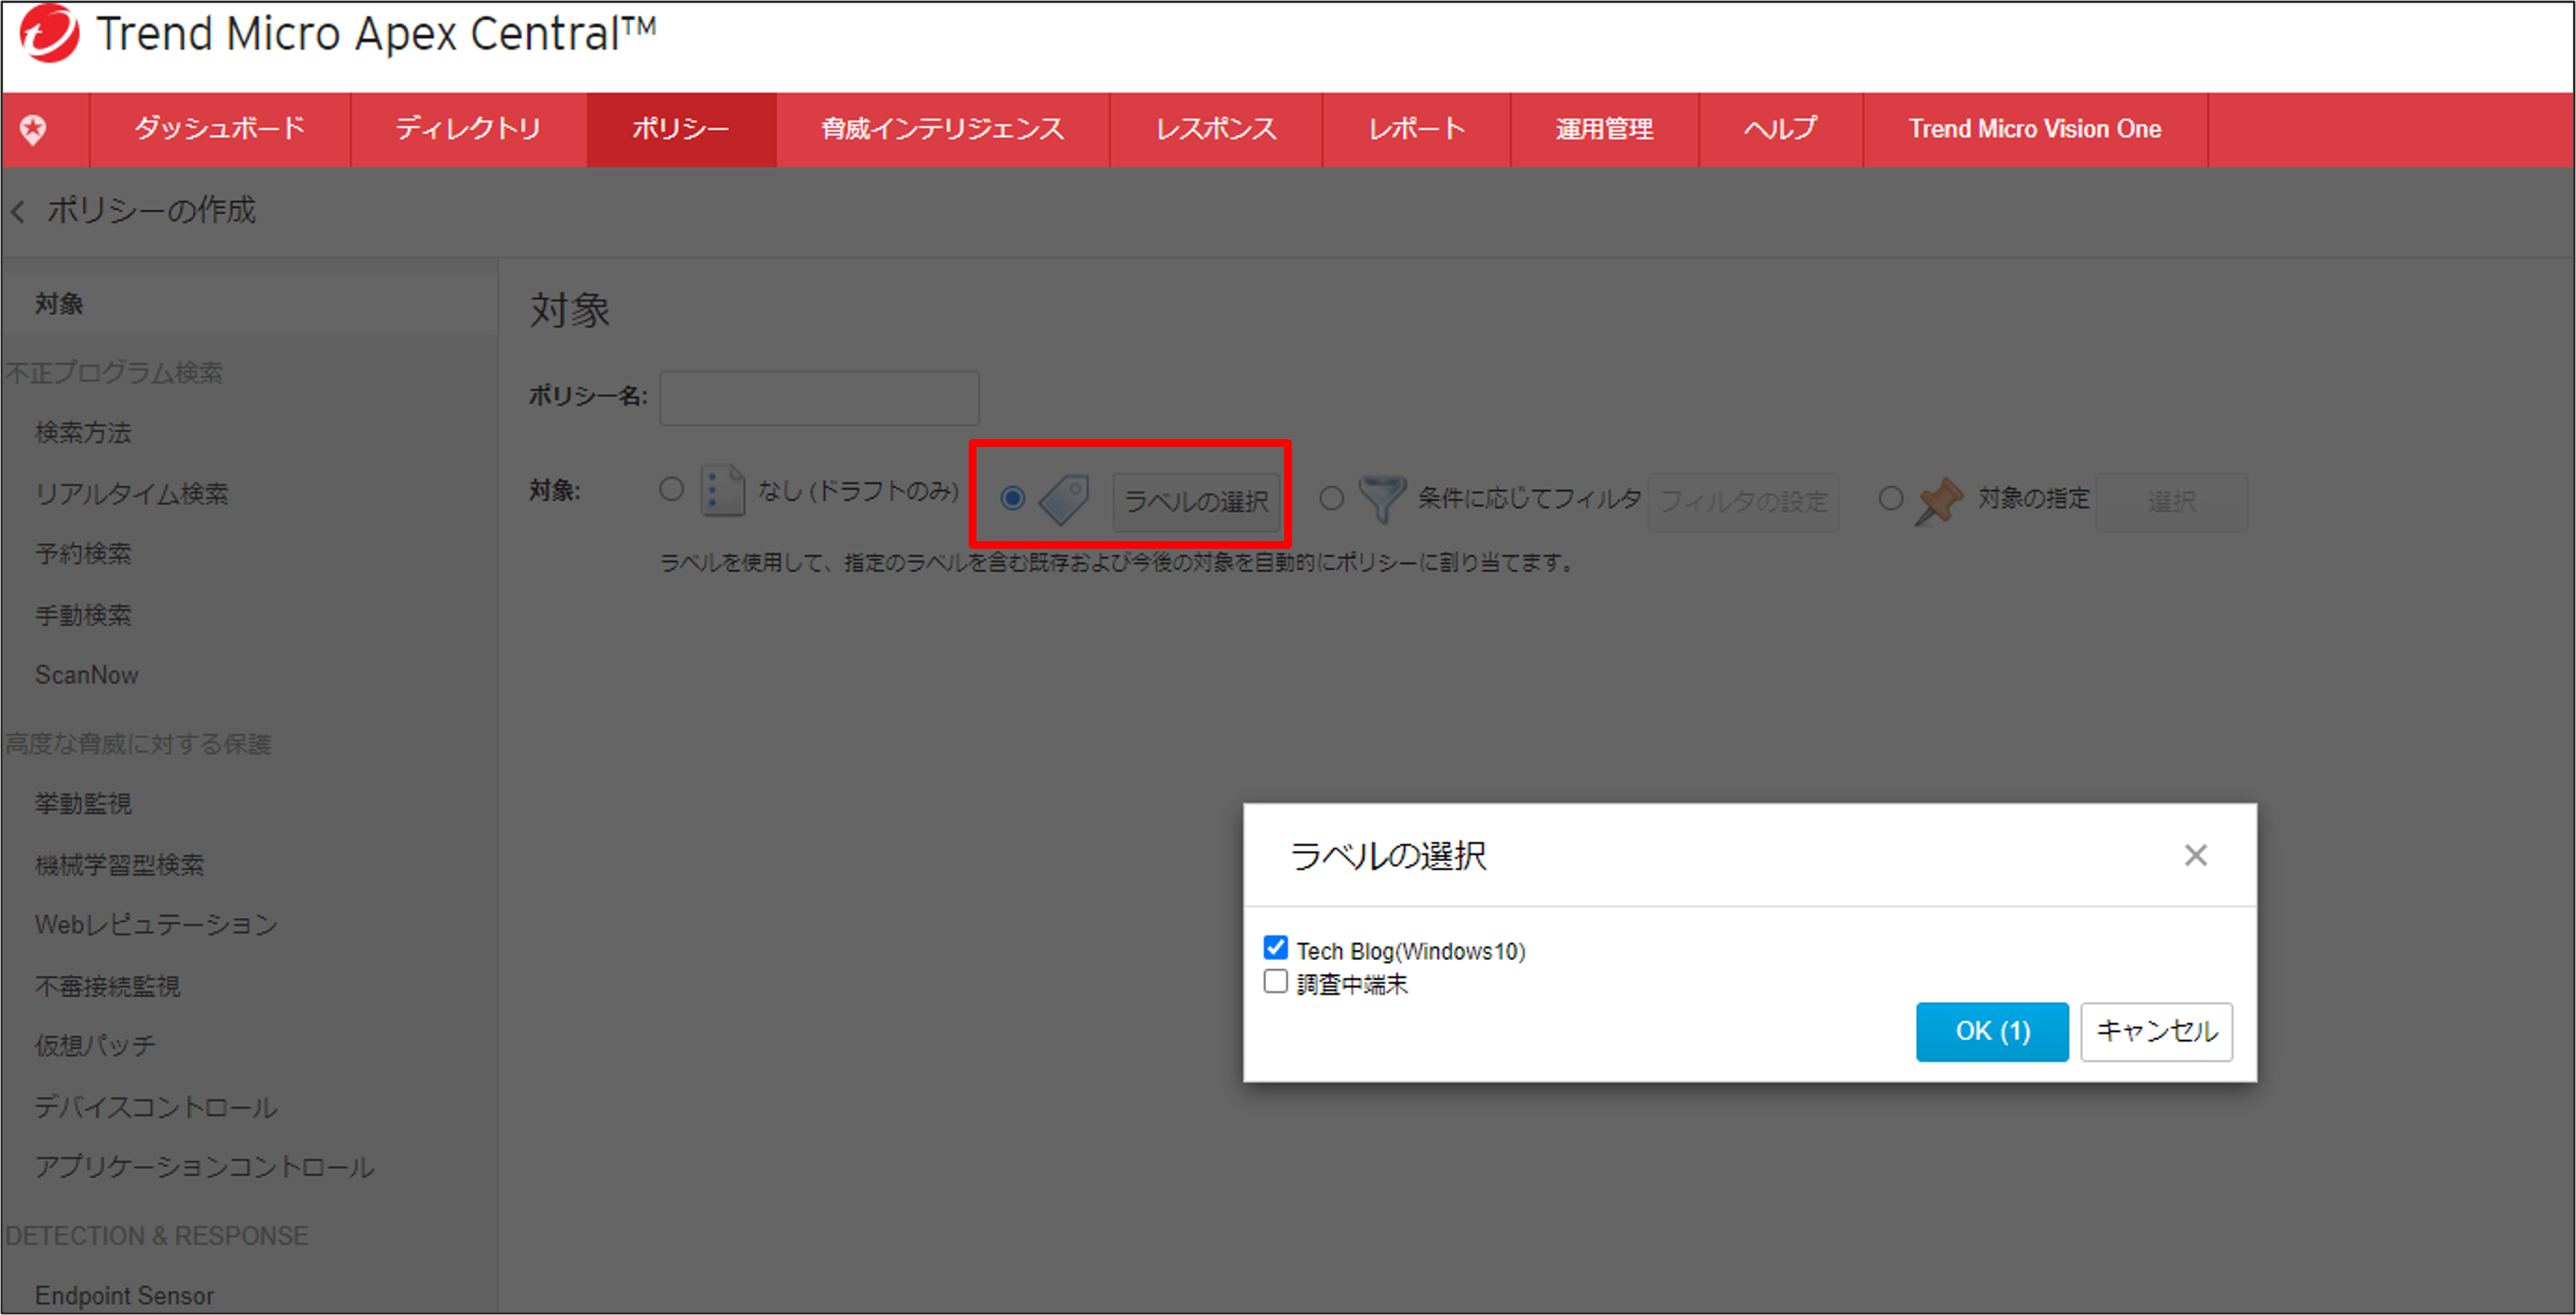The width and height of the screenshot is (2576, 1315).
Task: Click the back chevron beside ポリシーの作成
Action: coord(17,211)
